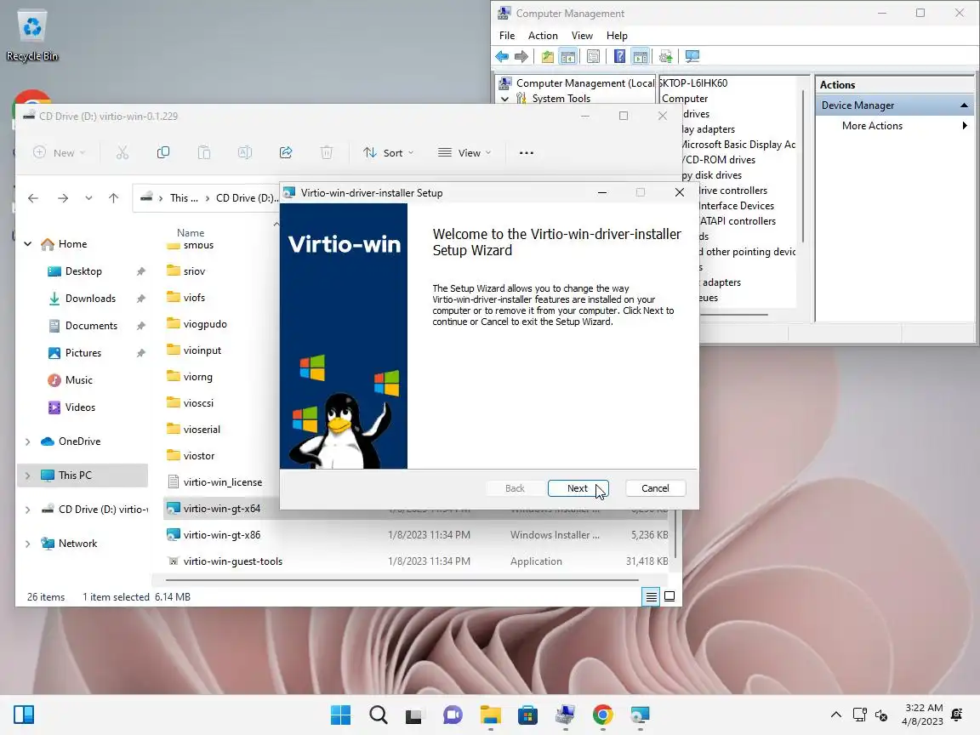Open the See more ellipsis menu

tap(527, 152)
